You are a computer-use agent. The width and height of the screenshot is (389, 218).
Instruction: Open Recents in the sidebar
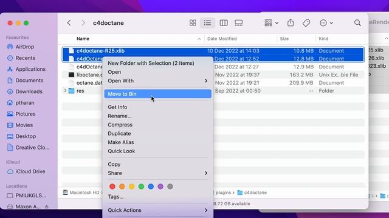point(25,58)
